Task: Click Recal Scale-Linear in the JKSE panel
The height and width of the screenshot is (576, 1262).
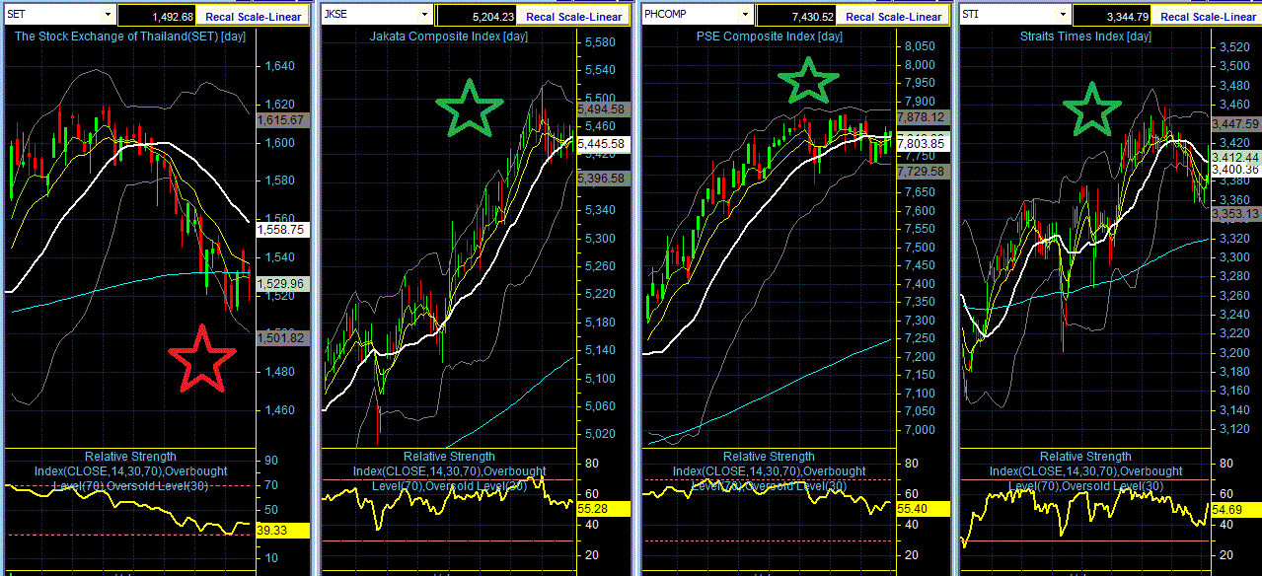Action: (573, 16)
